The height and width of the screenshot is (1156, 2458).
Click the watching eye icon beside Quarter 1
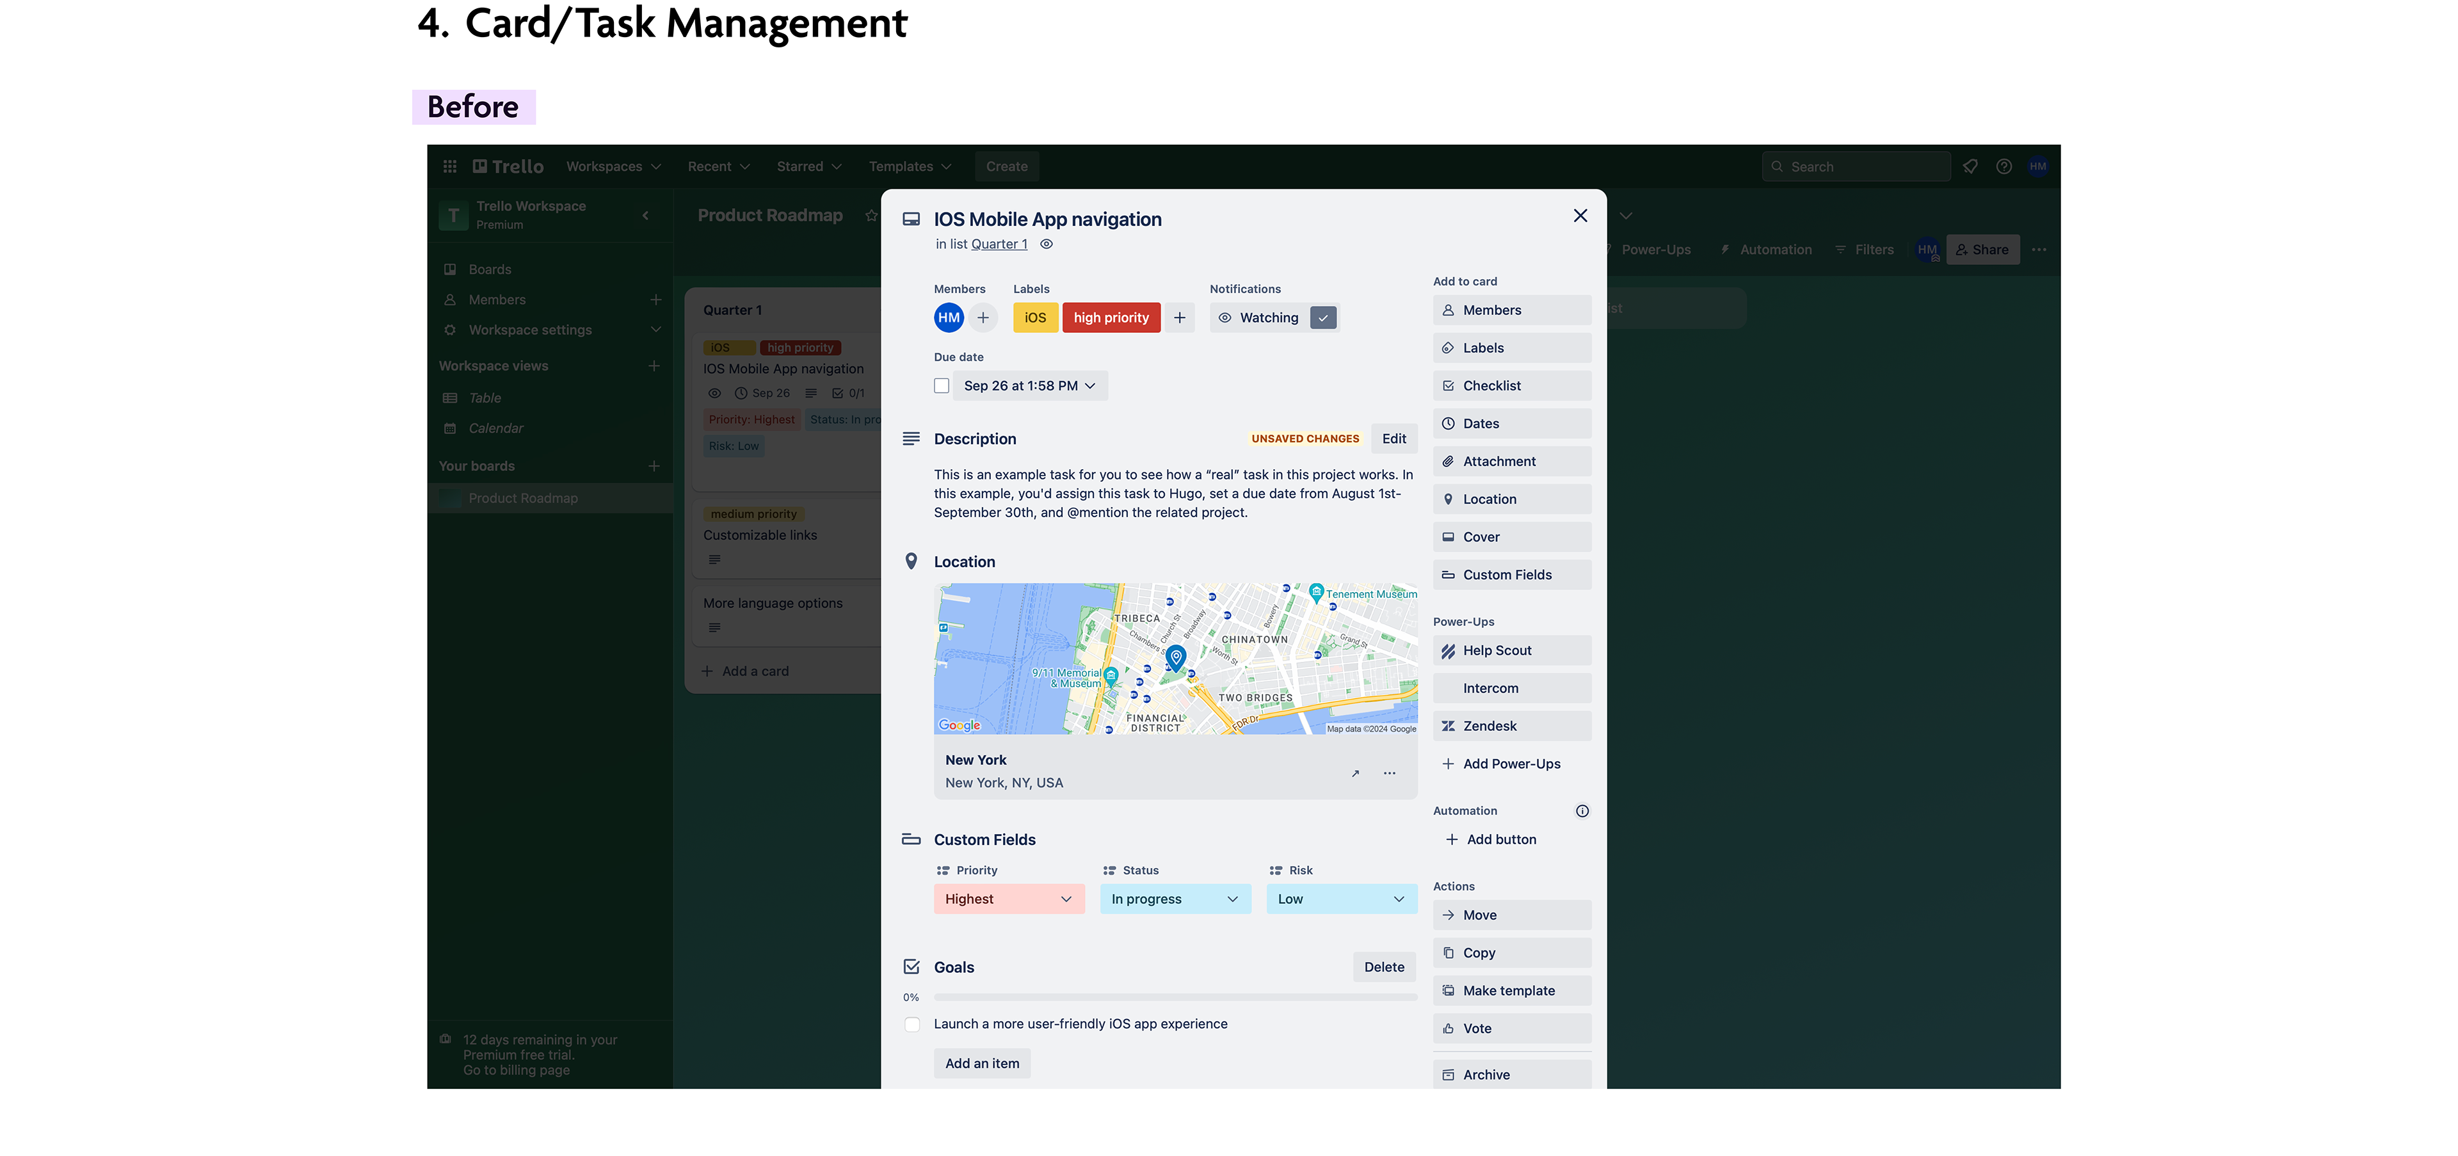click(x=1046, y=244)
